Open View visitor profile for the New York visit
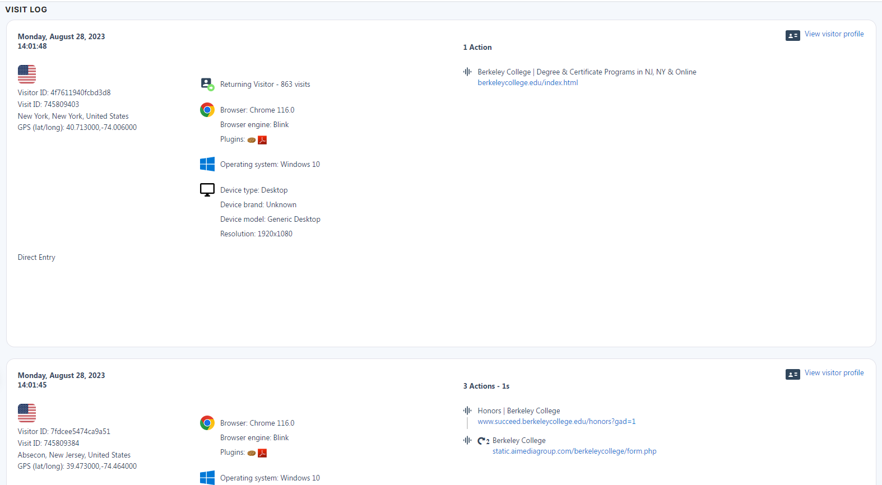 834,34
